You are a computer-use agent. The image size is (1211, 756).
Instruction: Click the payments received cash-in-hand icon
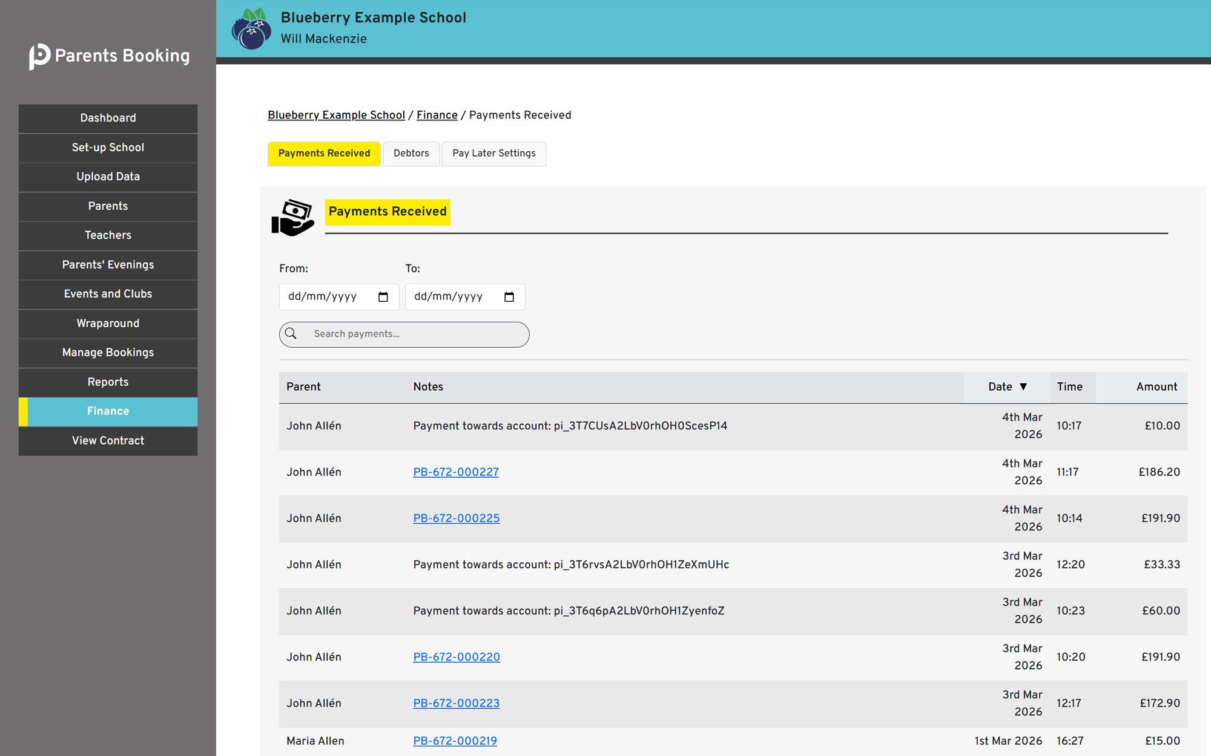point(292,217)
